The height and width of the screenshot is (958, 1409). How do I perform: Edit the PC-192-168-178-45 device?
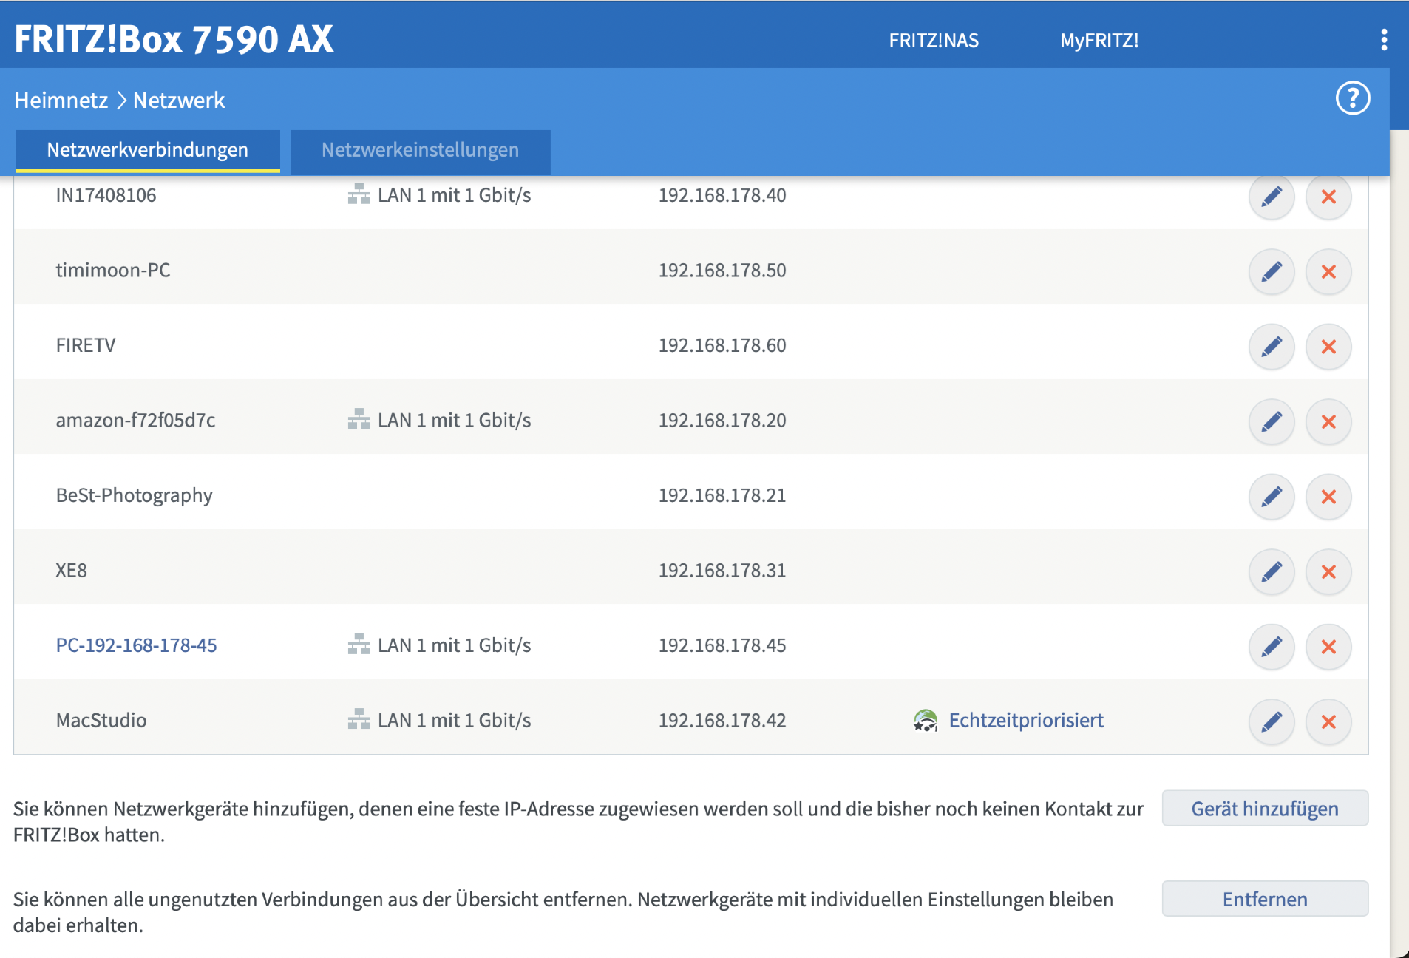[x=1272, y=647]
